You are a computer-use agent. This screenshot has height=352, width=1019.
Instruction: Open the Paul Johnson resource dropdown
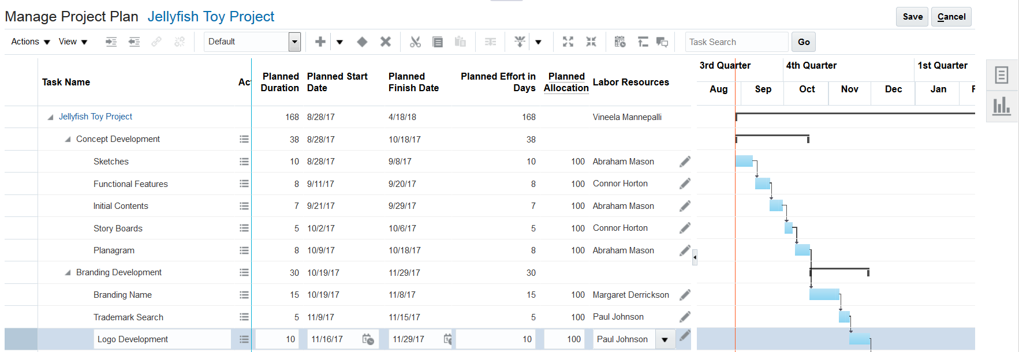coord(665,339)
